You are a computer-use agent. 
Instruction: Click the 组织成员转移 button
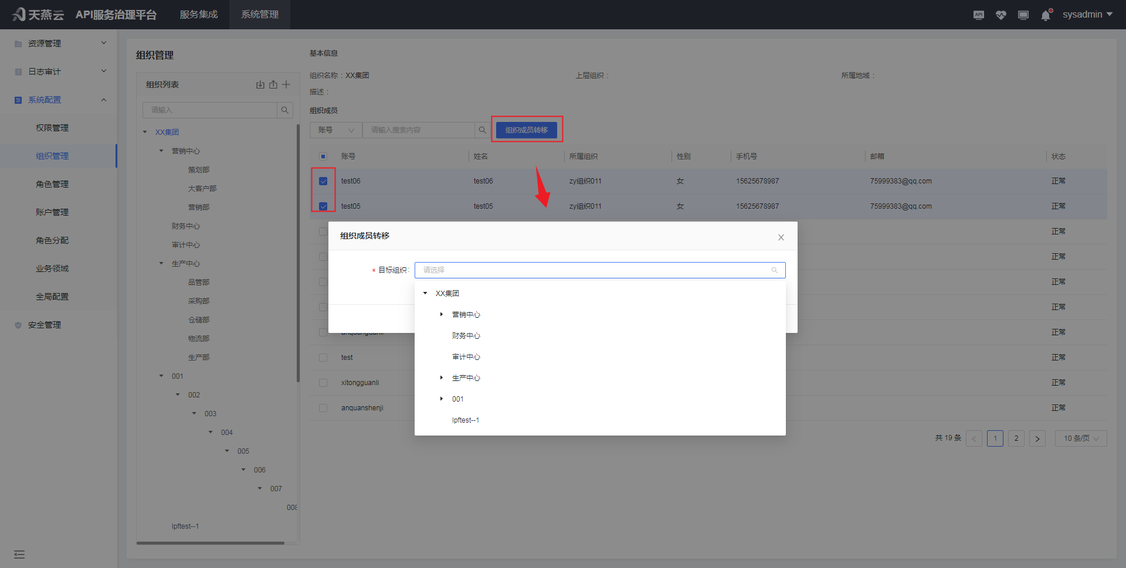click(526, 130)
